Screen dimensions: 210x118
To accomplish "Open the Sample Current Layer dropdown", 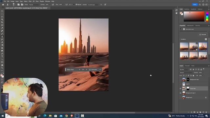I will 93,5.
